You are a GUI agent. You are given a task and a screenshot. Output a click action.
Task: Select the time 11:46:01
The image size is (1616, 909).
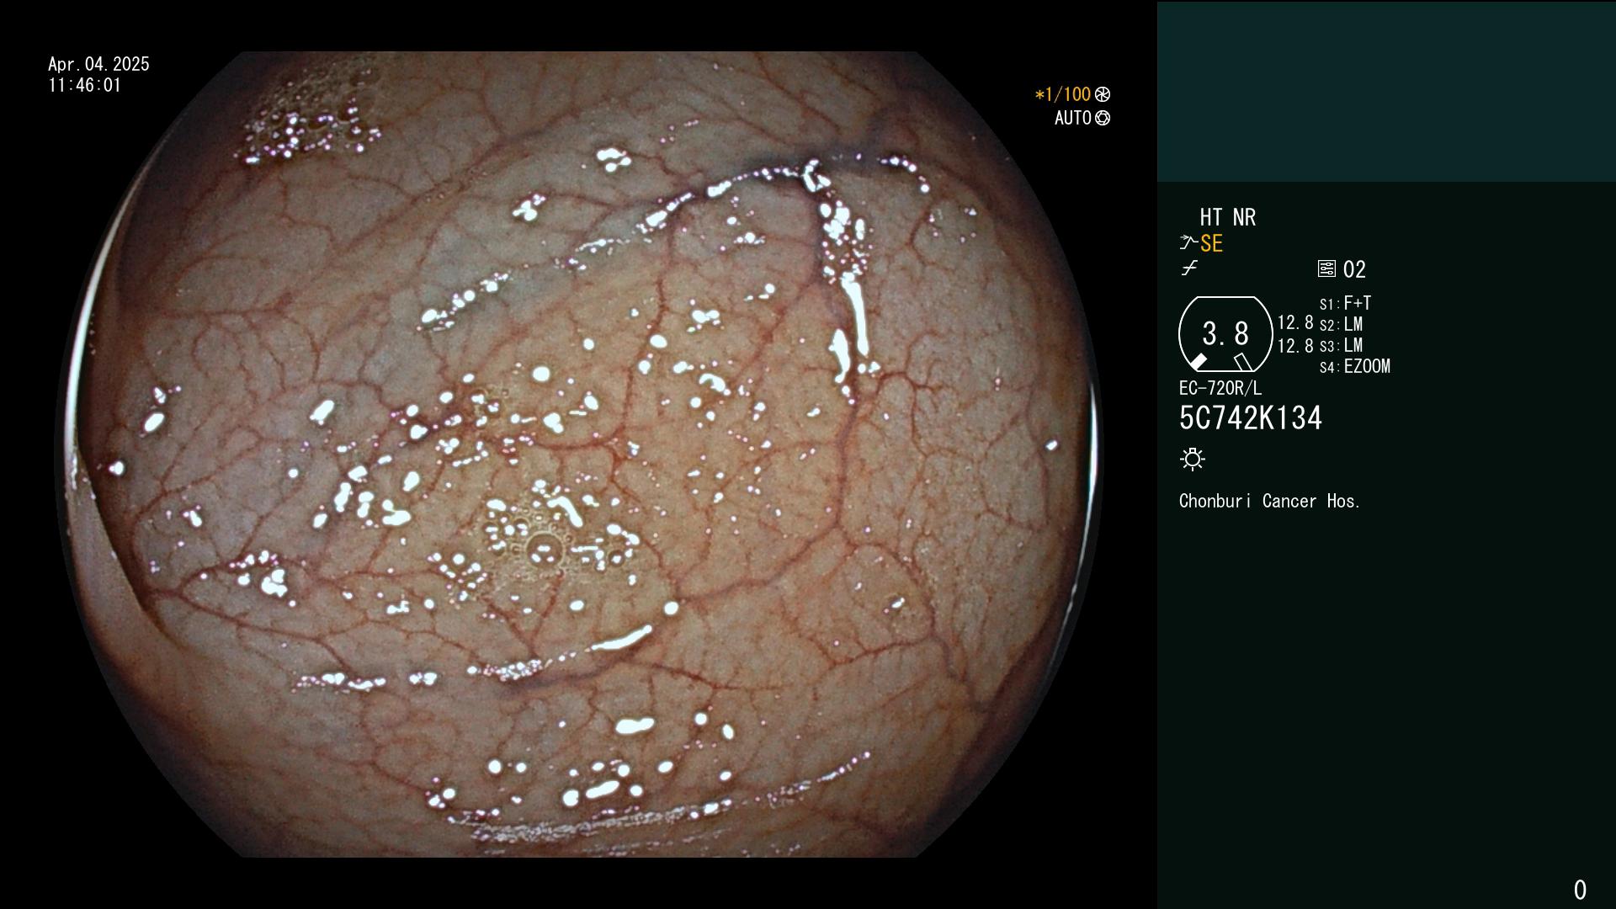pos(84,85)
